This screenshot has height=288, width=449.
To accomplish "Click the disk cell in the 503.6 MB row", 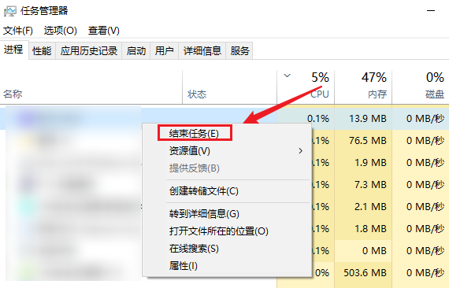I will coord(421,273).
